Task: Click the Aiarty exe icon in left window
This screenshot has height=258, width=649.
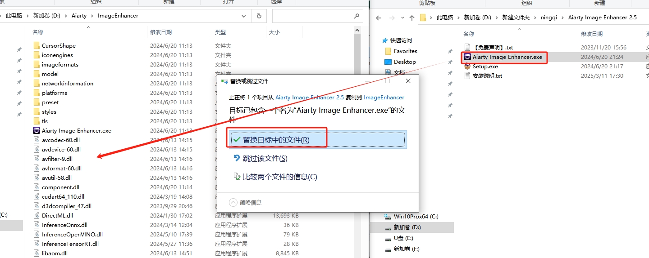Action: (x=37, y=130)
